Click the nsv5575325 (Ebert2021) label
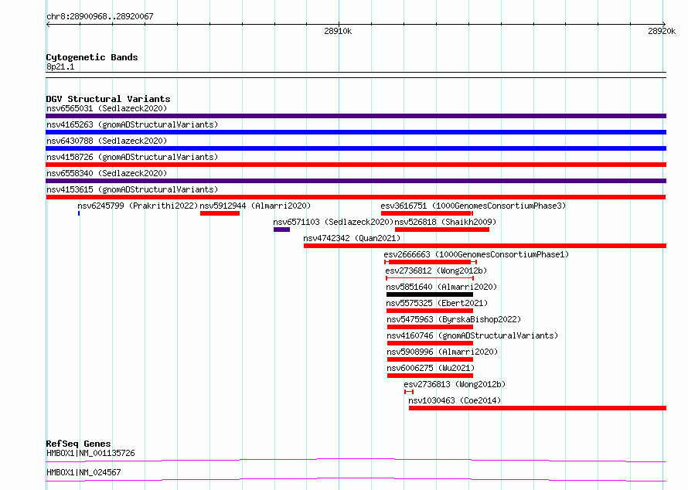This screenshot has width=688, height=490. [x=437, y=303]
